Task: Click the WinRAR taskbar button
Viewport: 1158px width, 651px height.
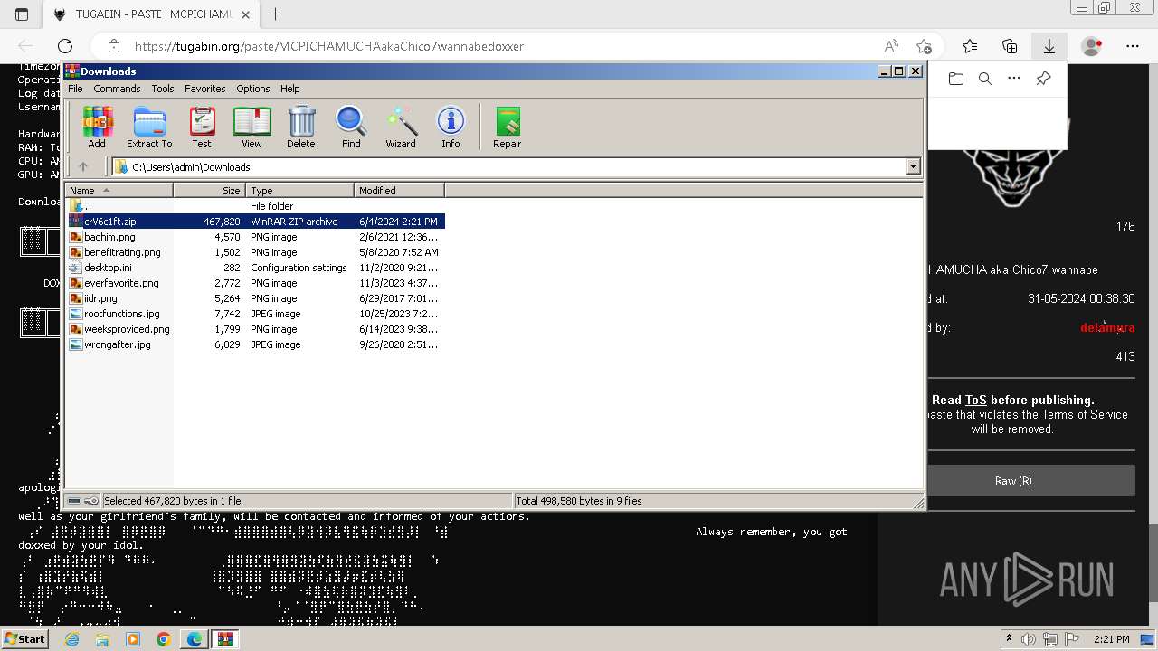Action: [x=224, y=639]
